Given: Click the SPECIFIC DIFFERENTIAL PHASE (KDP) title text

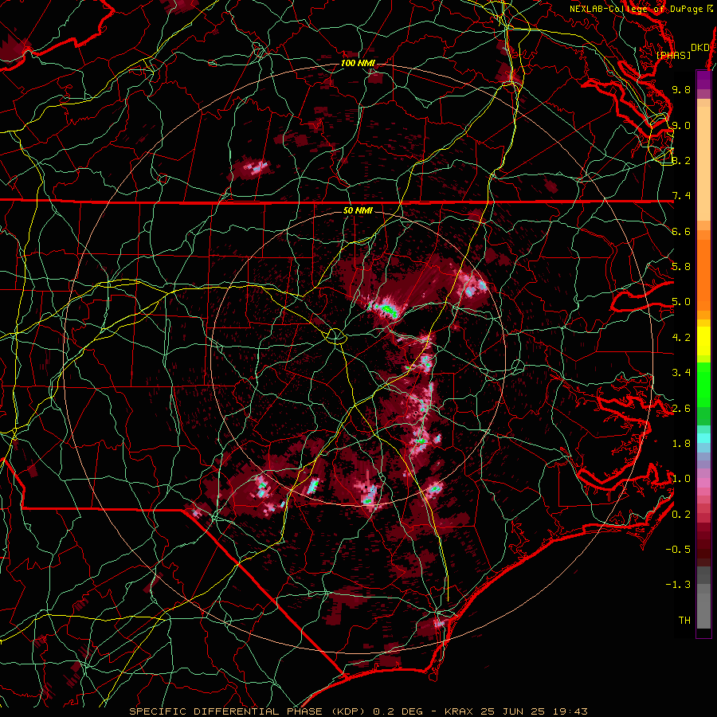Looking at the screenshot, I should coord(247,711).
